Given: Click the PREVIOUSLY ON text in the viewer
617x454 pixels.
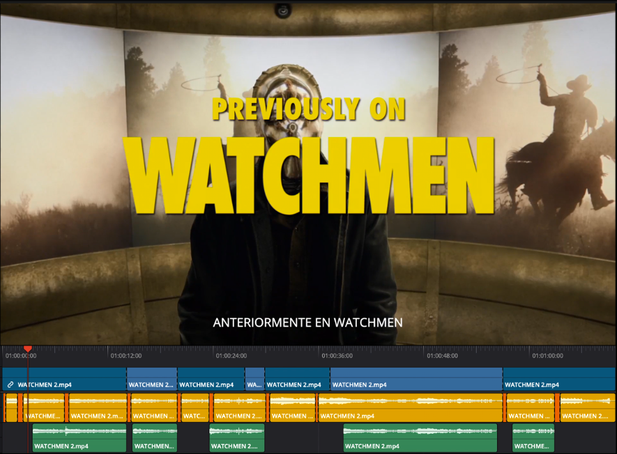Looking at the screenshot, I should (308, 109).
